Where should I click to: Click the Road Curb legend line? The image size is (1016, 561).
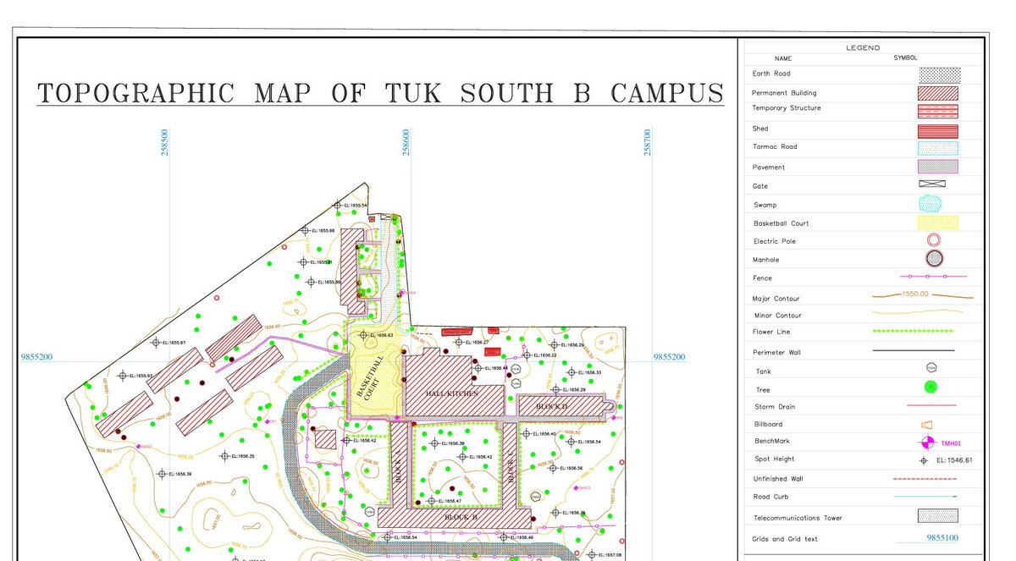925,497
